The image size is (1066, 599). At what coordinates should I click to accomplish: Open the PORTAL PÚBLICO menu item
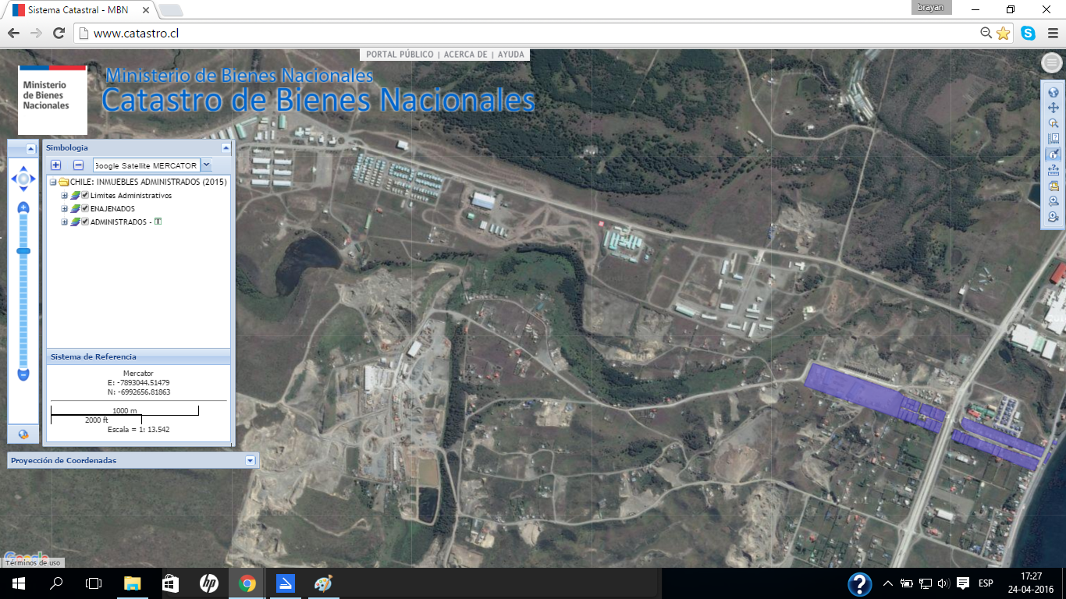[400, 55]
